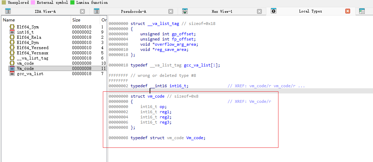
Task: Click the Vm_code typedef name in code
Action: (x=195, y=138)
